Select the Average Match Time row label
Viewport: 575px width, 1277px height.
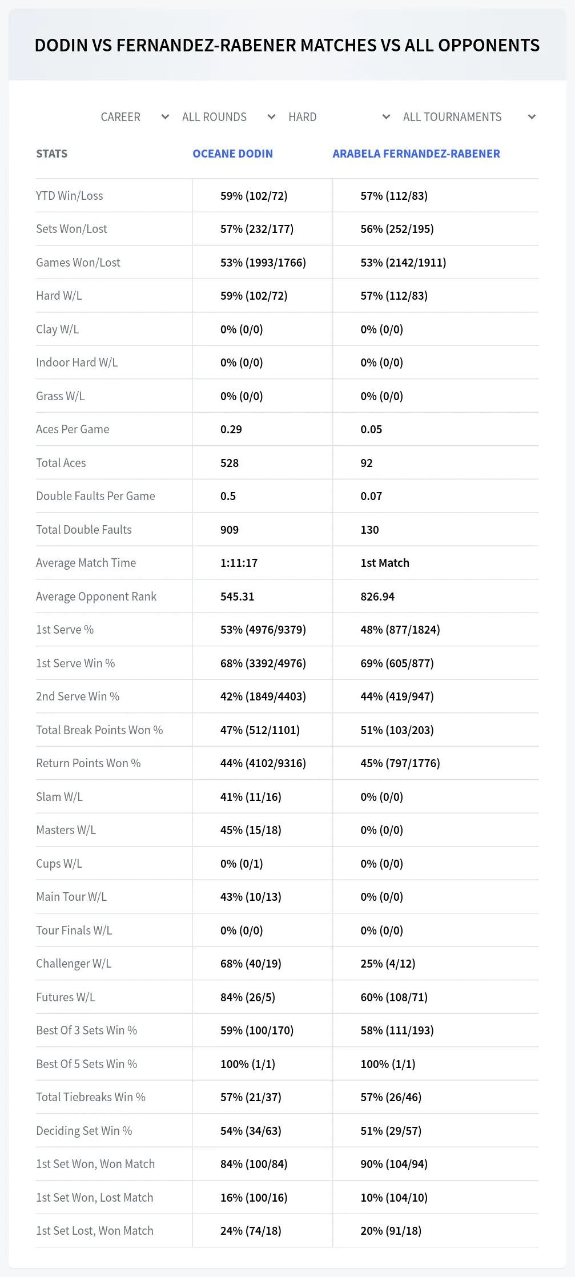click(86, 563)
